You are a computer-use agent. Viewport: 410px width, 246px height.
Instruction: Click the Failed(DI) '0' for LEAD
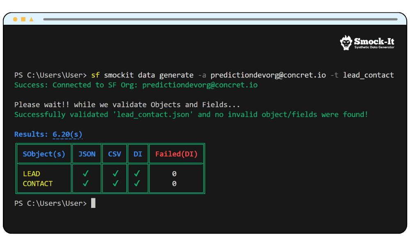tap(174, 174)
